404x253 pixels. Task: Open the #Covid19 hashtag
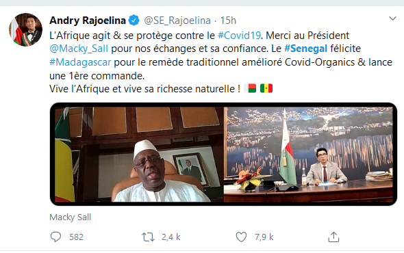(240, 36)
